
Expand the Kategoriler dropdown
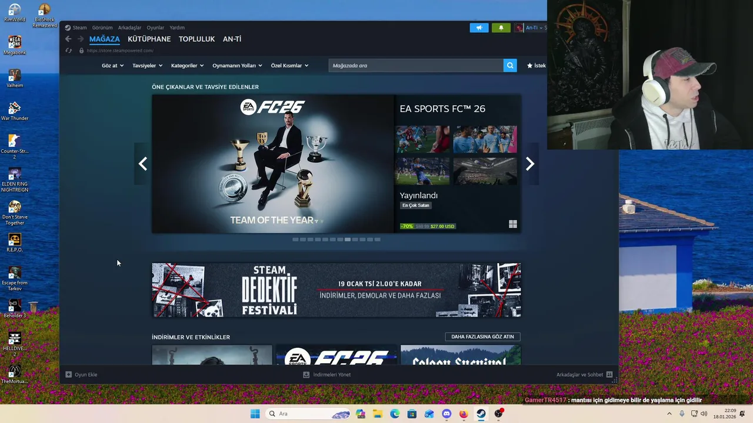coord(187,65)
